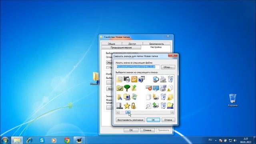Pick the document with magnifying glass icon

tap(148, 106)
